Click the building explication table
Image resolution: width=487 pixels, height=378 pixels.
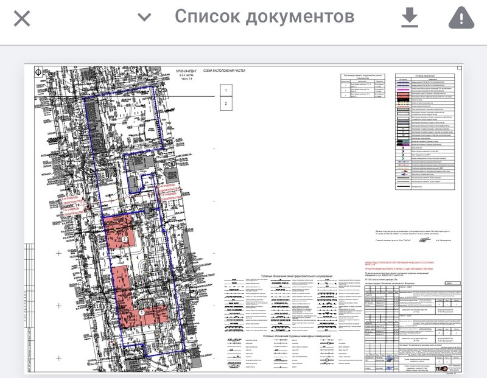pyautogui.click(x=362, y=86)
